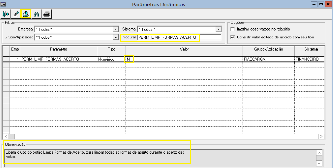The image size is (333, 168).
Task: Click the window system menu icon
Action: click(x=3, y=4)
